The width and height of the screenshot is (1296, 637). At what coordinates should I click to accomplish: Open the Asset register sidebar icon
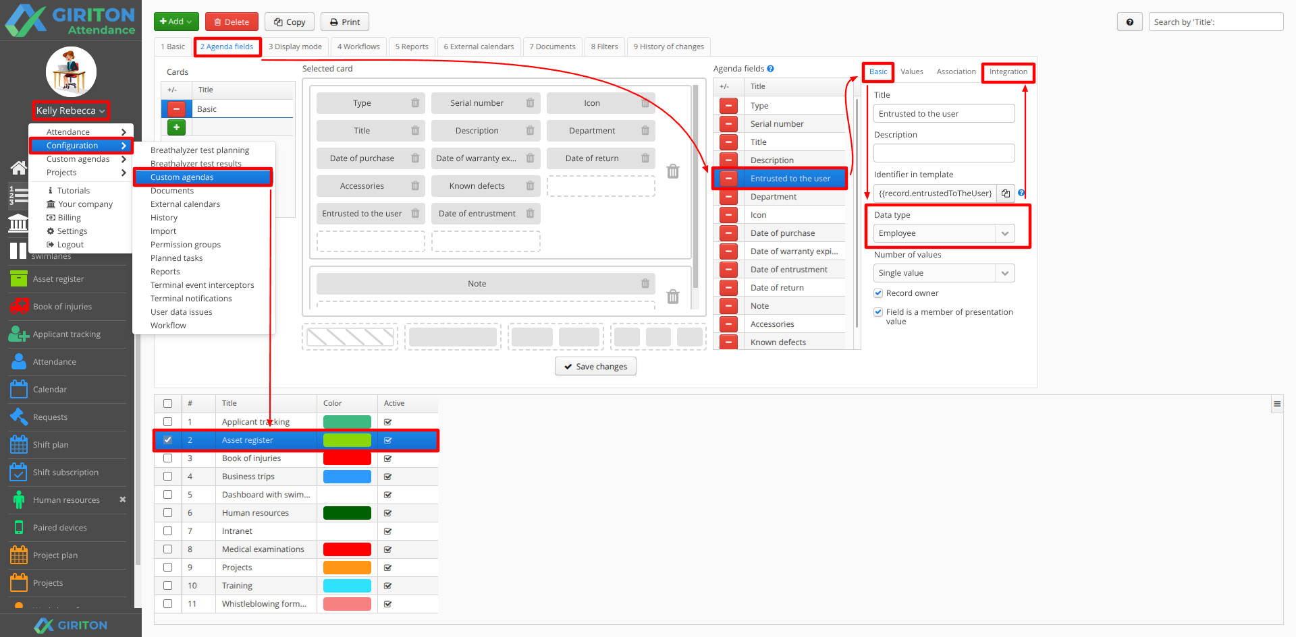point(19,278)
